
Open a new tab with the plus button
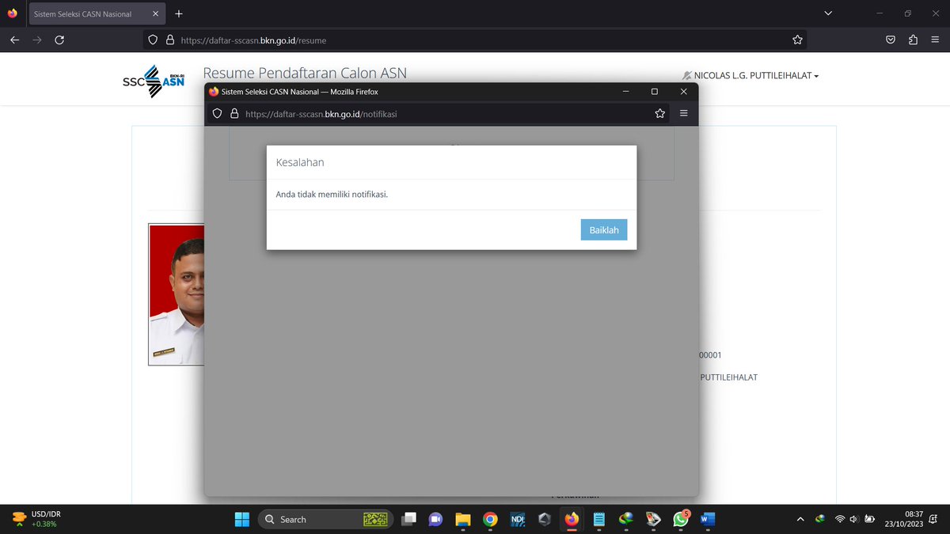click(x=179, y=13)
